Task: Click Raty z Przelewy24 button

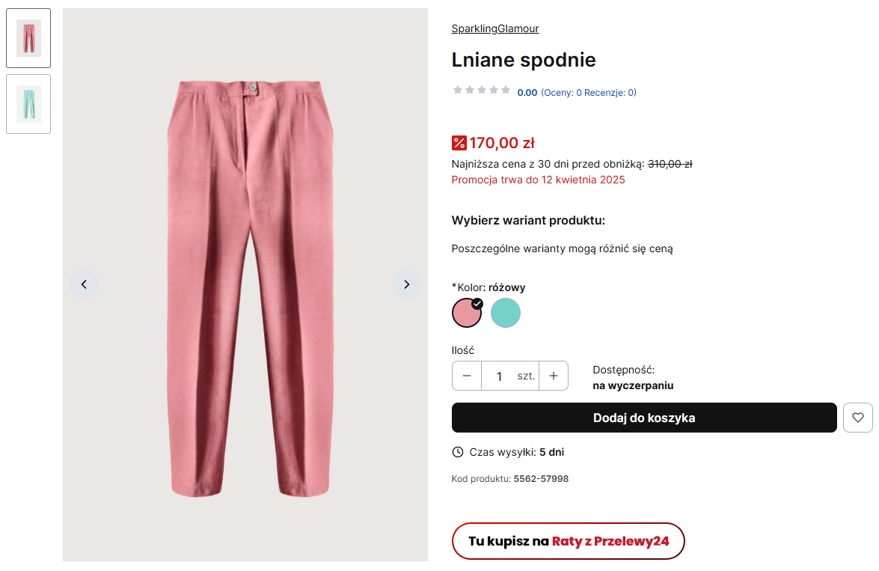Action: click(568, 541)
